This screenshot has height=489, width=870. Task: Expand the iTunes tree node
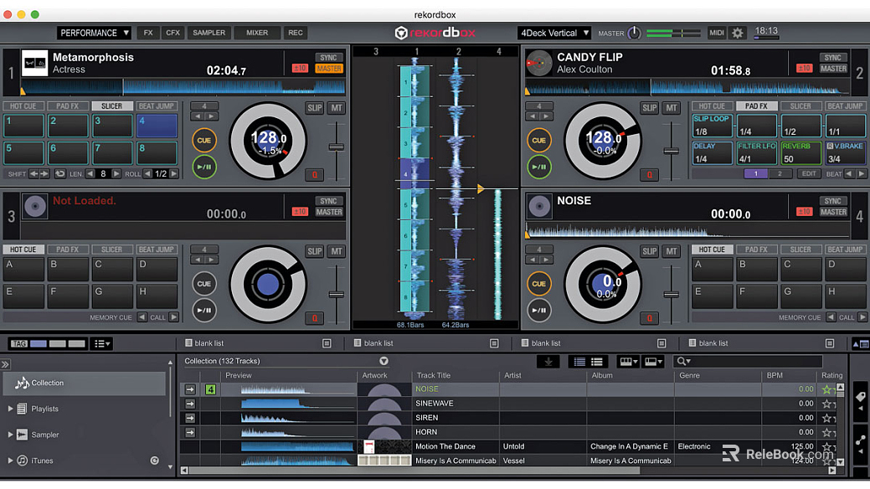point(10,461)
